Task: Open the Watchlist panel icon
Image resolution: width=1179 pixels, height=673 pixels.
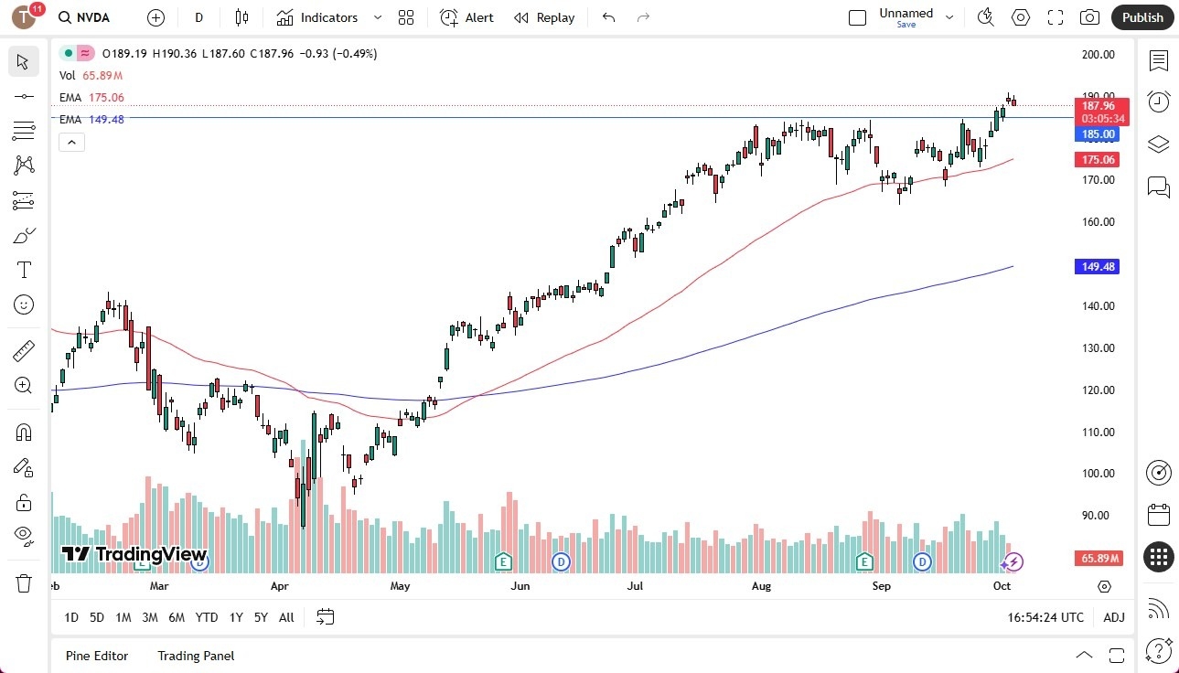Action: (x=1158, y=61)
